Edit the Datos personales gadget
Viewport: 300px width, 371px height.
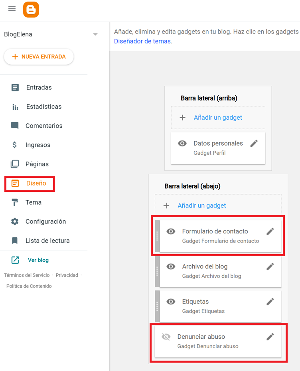[x=254, y=144]
